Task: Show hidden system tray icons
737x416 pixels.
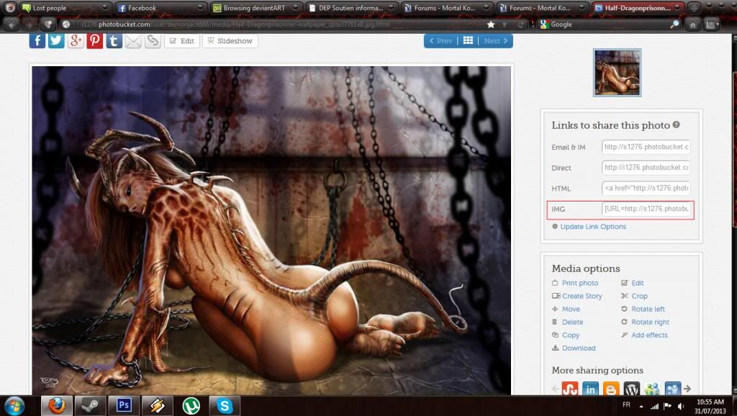Action: (641, 406)
